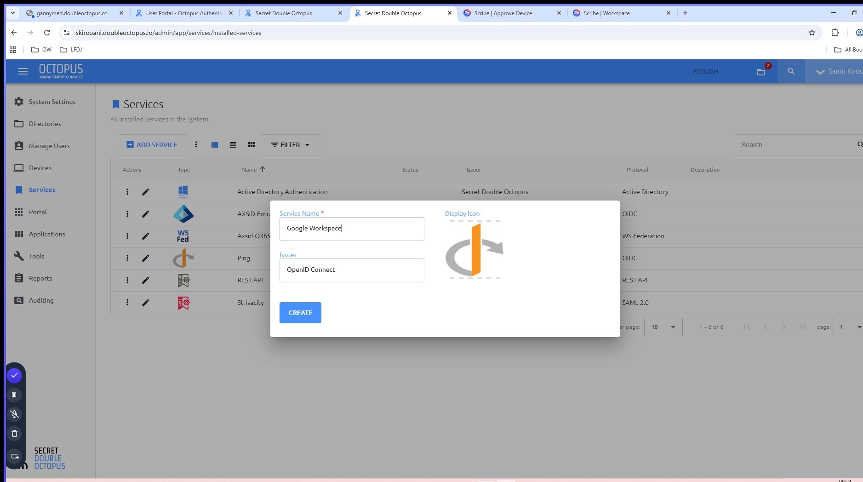Click the OpenID Display Icon image
The width and height of the screenshot is (863, 482).
coord(474,250)
